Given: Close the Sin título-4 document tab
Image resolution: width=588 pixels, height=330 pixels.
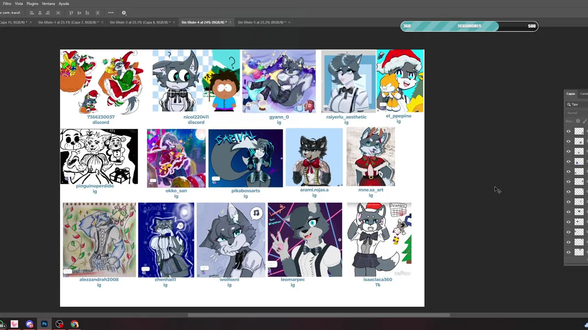Looking at the screenshot, I should (x=230, y=22).
